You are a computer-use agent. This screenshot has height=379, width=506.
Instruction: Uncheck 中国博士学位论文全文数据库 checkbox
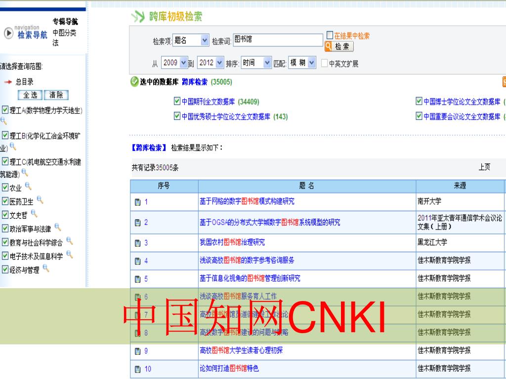click(419, 101)
